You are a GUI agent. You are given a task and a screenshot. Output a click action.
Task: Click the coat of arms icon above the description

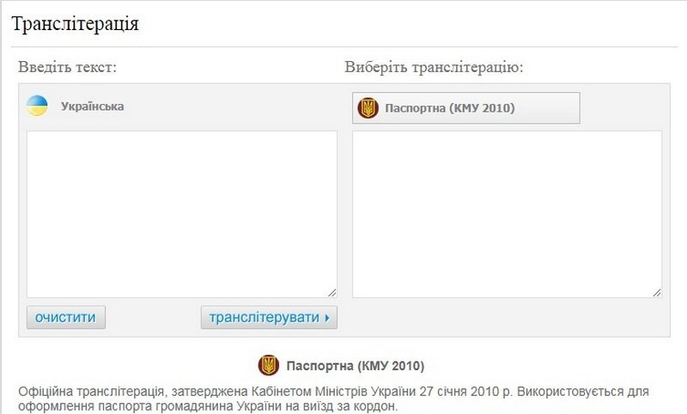tap(269, 365)
